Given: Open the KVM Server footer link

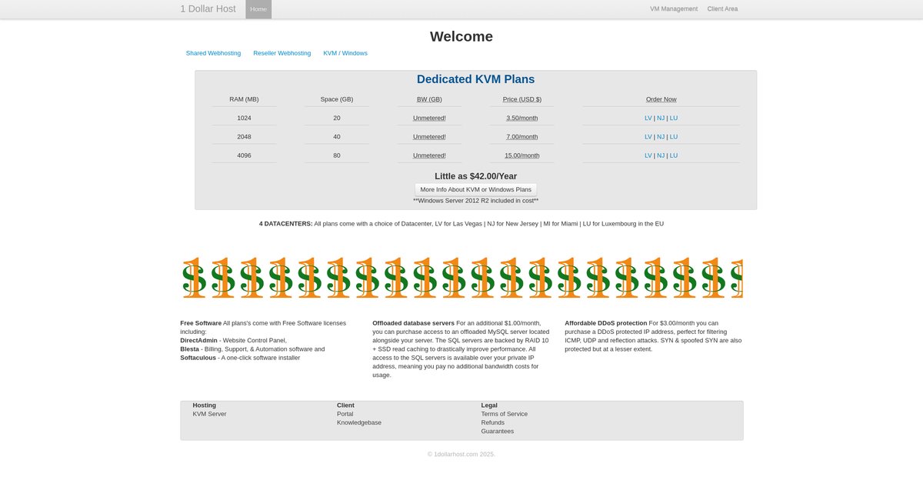Looking at the screenshot, I should tap(209, 414).
